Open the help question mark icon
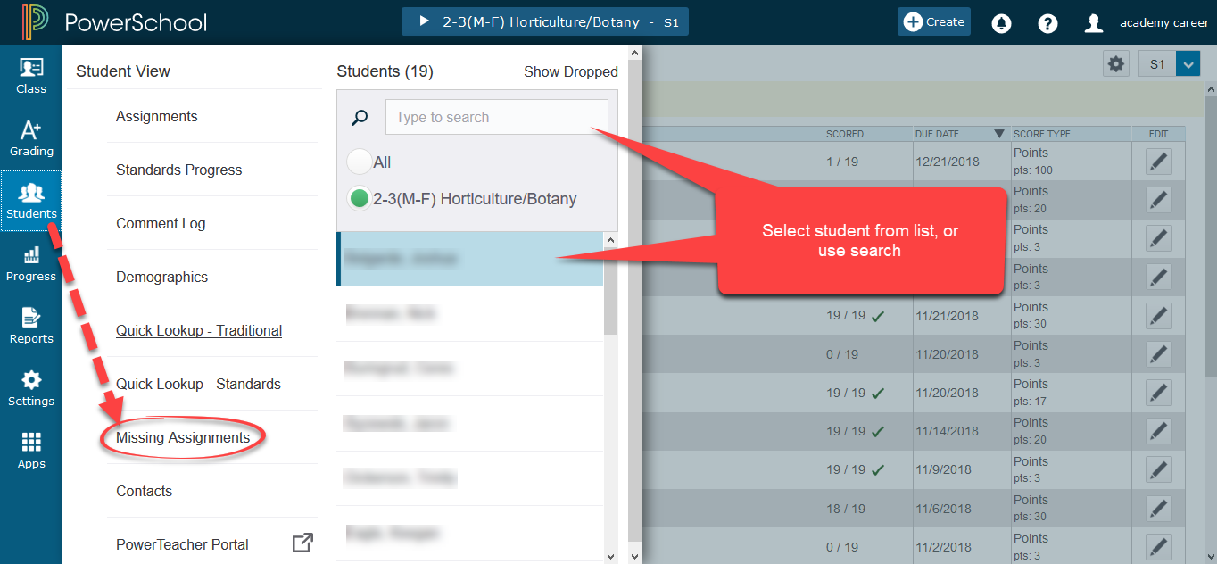The width and height of the screenshot is (1217, 564). click(1048, 23)
